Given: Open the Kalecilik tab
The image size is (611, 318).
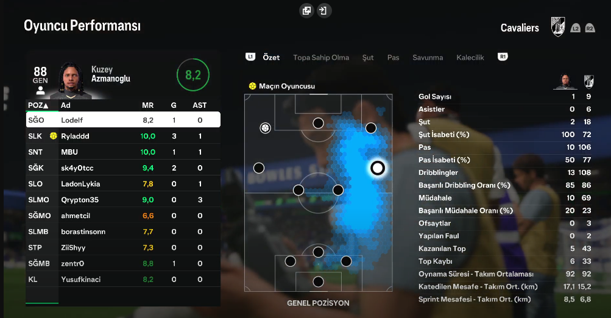Looking at the screenshot, I should pyautogui.click(x=470, y=57).
